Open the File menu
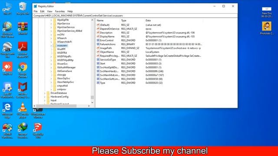This screenshot has height=156, width=278. (x=36, y=11)
